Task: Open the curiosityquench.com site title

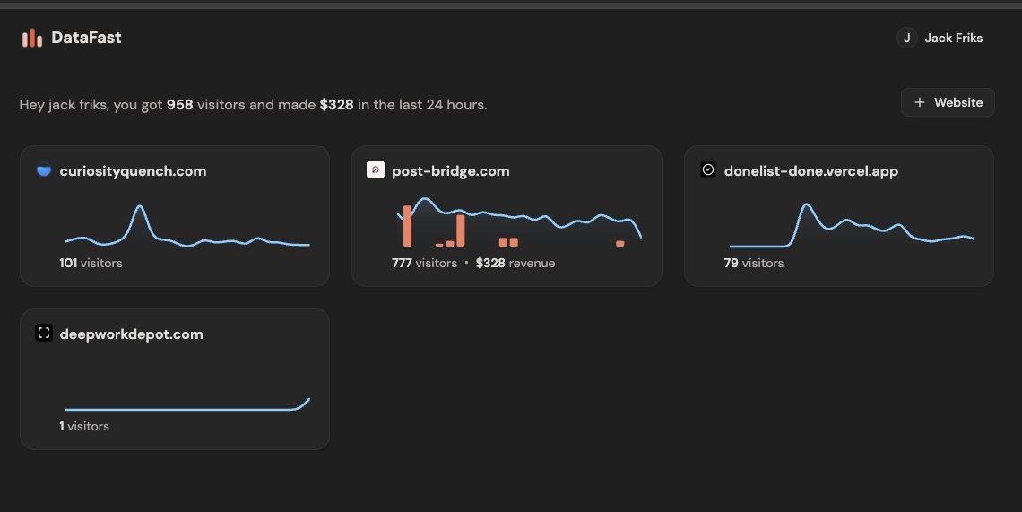Action: 133,171
